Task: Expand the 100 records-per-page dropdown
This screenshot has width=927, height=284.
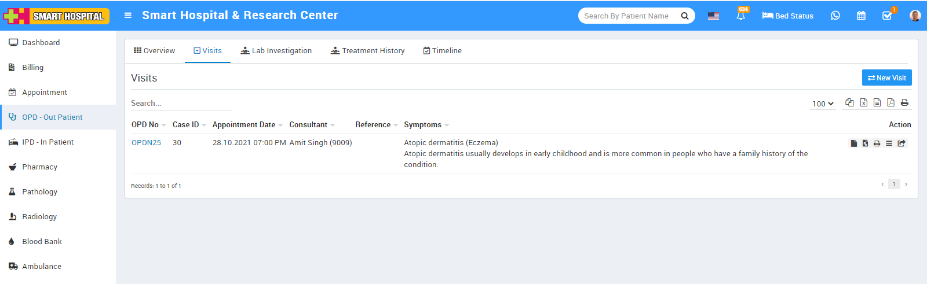Action: point(823,104)
